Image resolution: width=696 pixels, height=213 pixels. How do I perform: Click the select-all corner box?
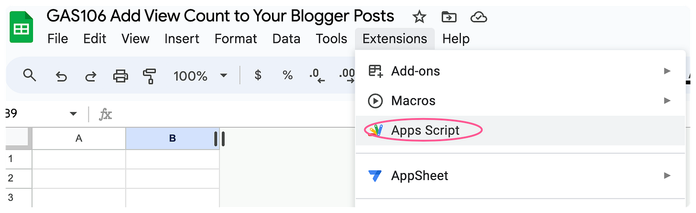tap(19, 139)
